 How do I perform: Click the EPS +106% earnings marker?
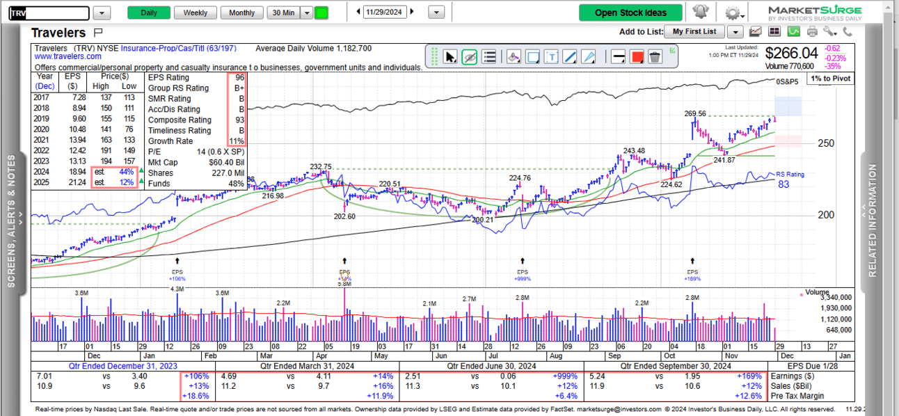177,275
